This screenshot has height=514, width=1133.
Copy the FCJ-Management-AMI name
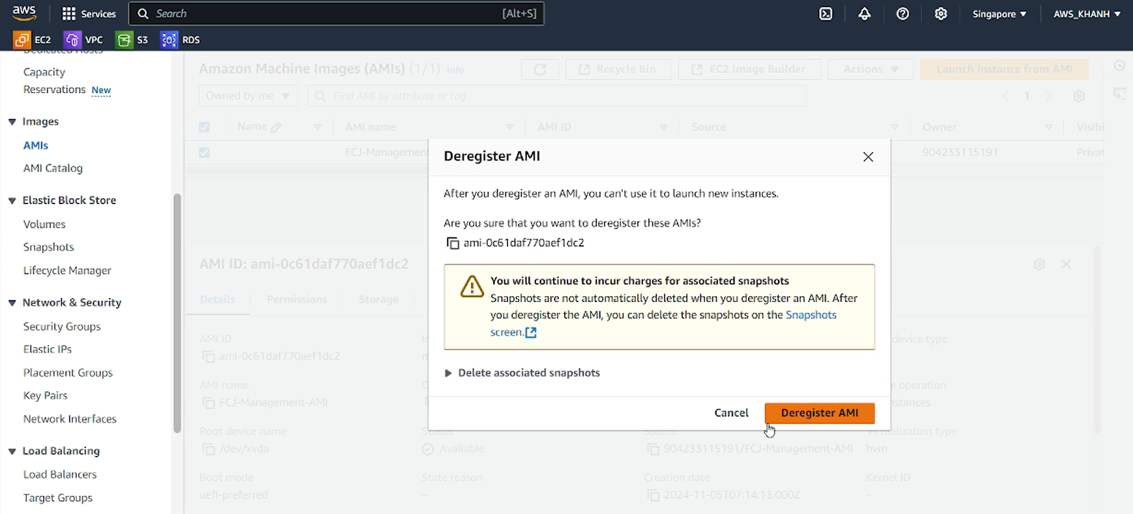(209, 403)
